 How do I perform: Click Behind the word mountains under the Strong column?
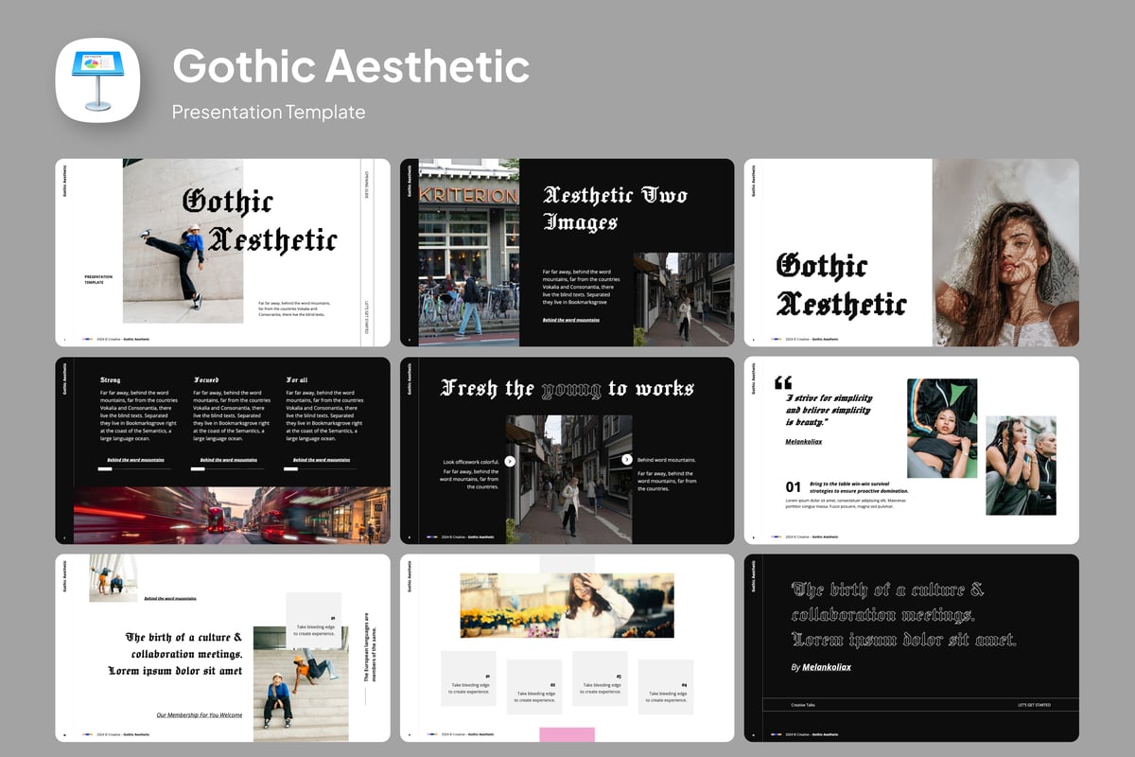click(x=135, y=460)
